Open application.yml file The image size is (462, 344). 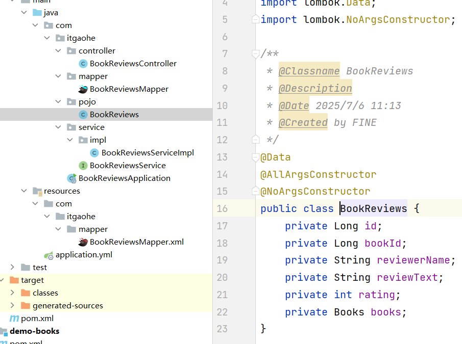click(84, 255)
